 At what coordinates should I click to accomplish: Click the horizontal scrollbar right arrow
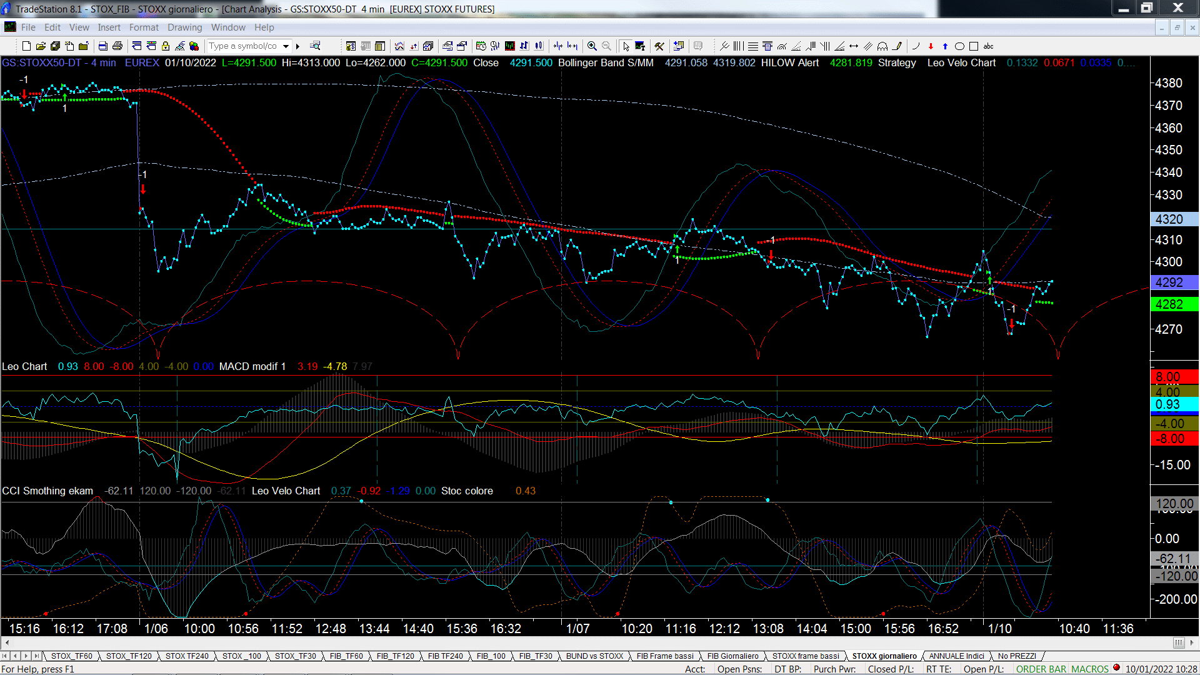coord(1192,642)
